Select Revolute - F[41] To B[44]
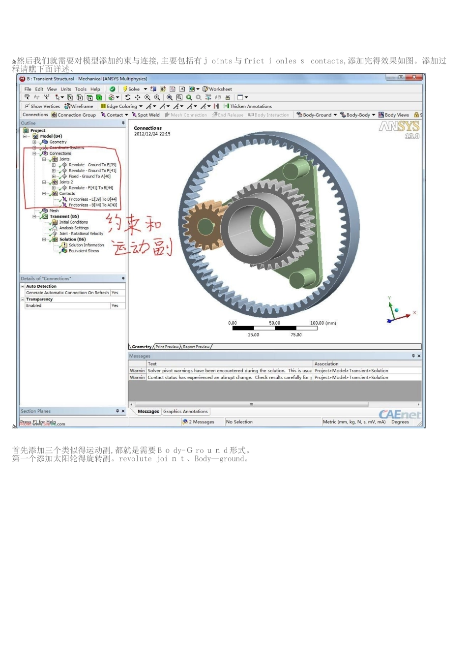Image resolution: width=467 pixels, height=661 pixels. (91, 188)
